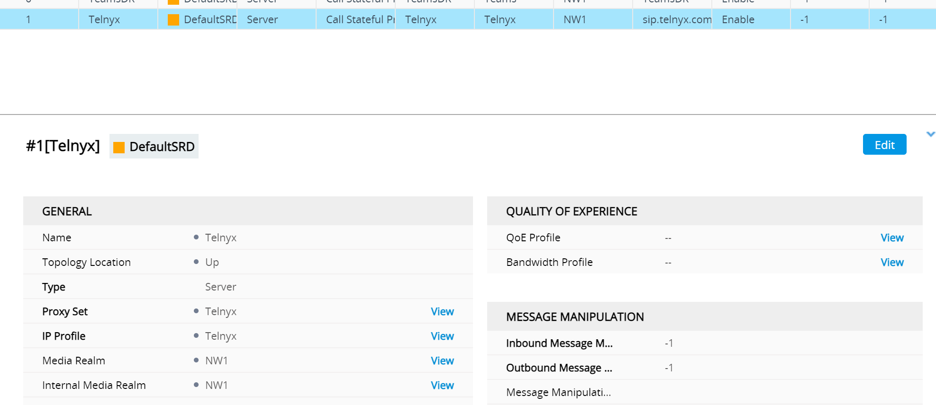Viewport: 936px width, 405px height.
Task: Click the GENERAL section header
Action: [x=67, y=211]
